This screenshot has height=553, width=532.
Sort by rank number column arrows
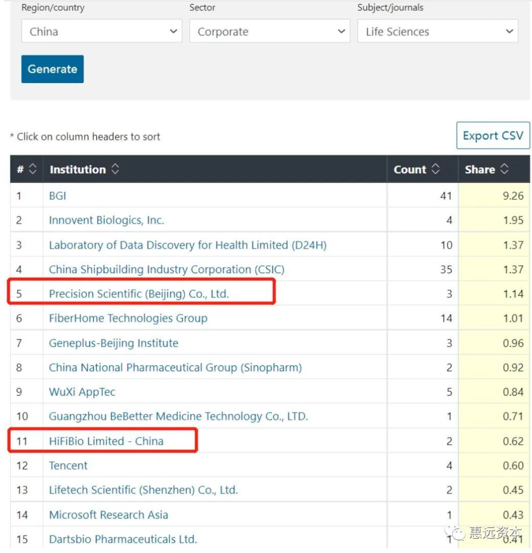(x=32, y=169)
